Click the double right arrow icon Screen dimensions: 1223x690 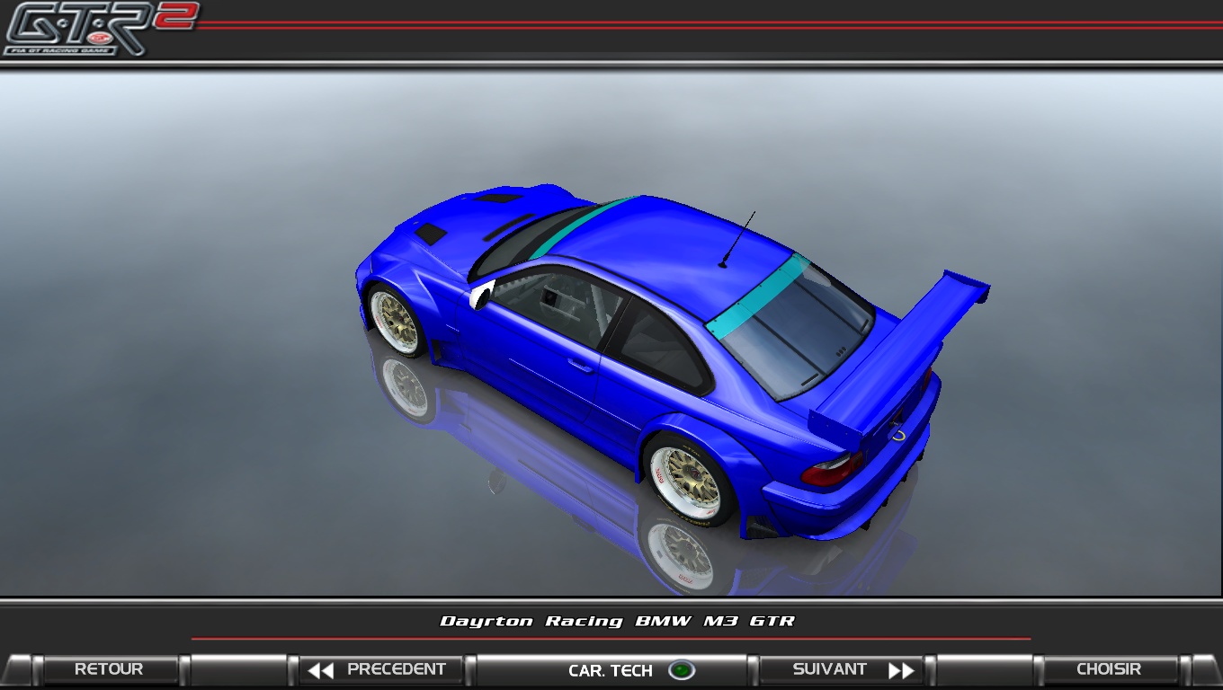tap(901, 670)
